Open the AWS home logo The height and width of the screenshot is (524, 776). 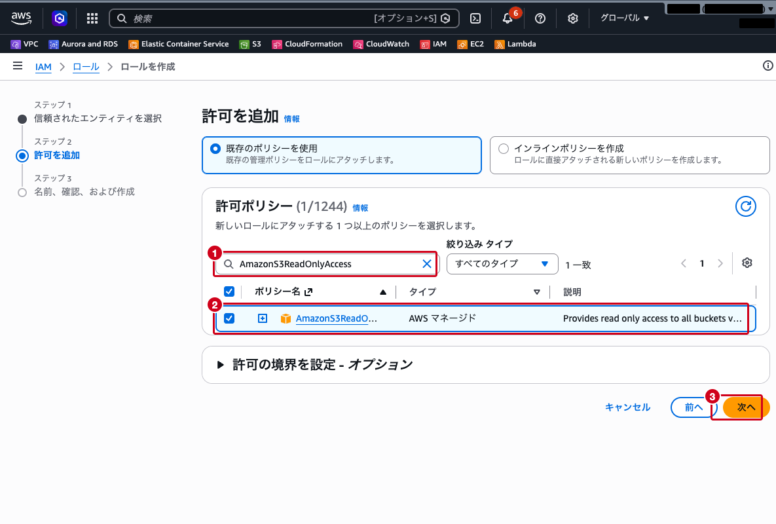21,18
